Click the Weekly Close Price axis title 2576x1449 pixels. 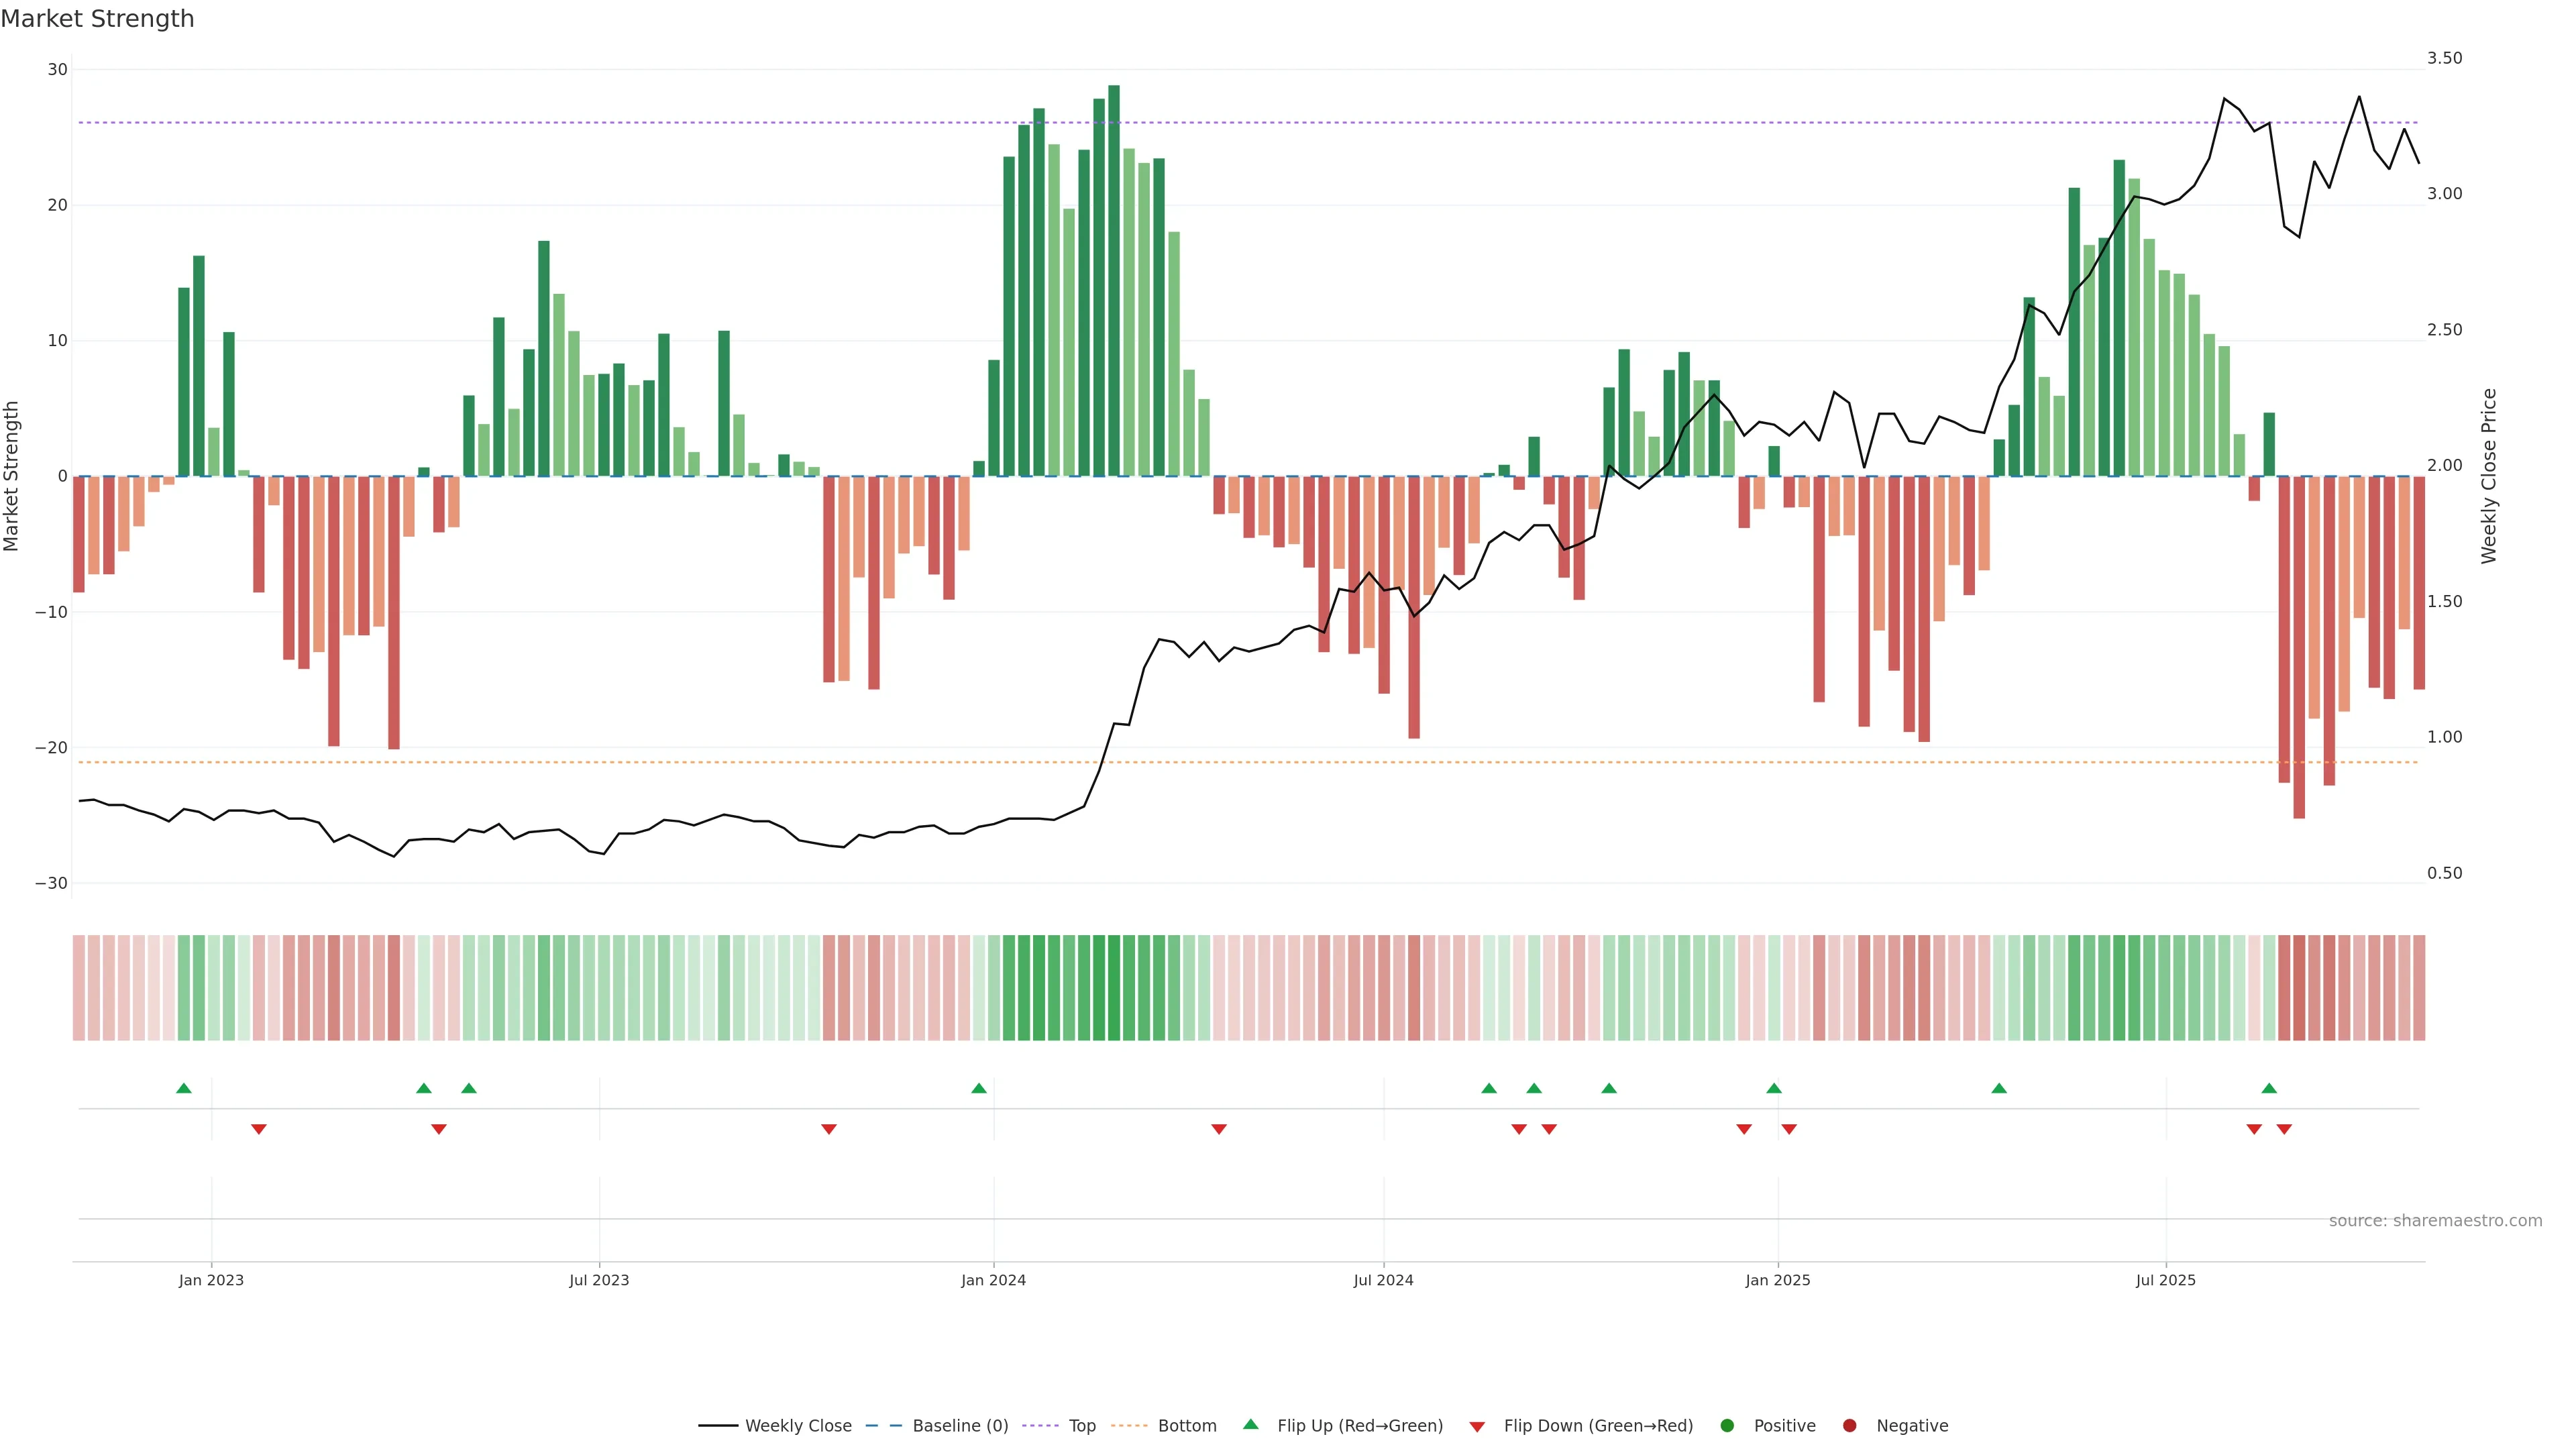pos(2489,476)
